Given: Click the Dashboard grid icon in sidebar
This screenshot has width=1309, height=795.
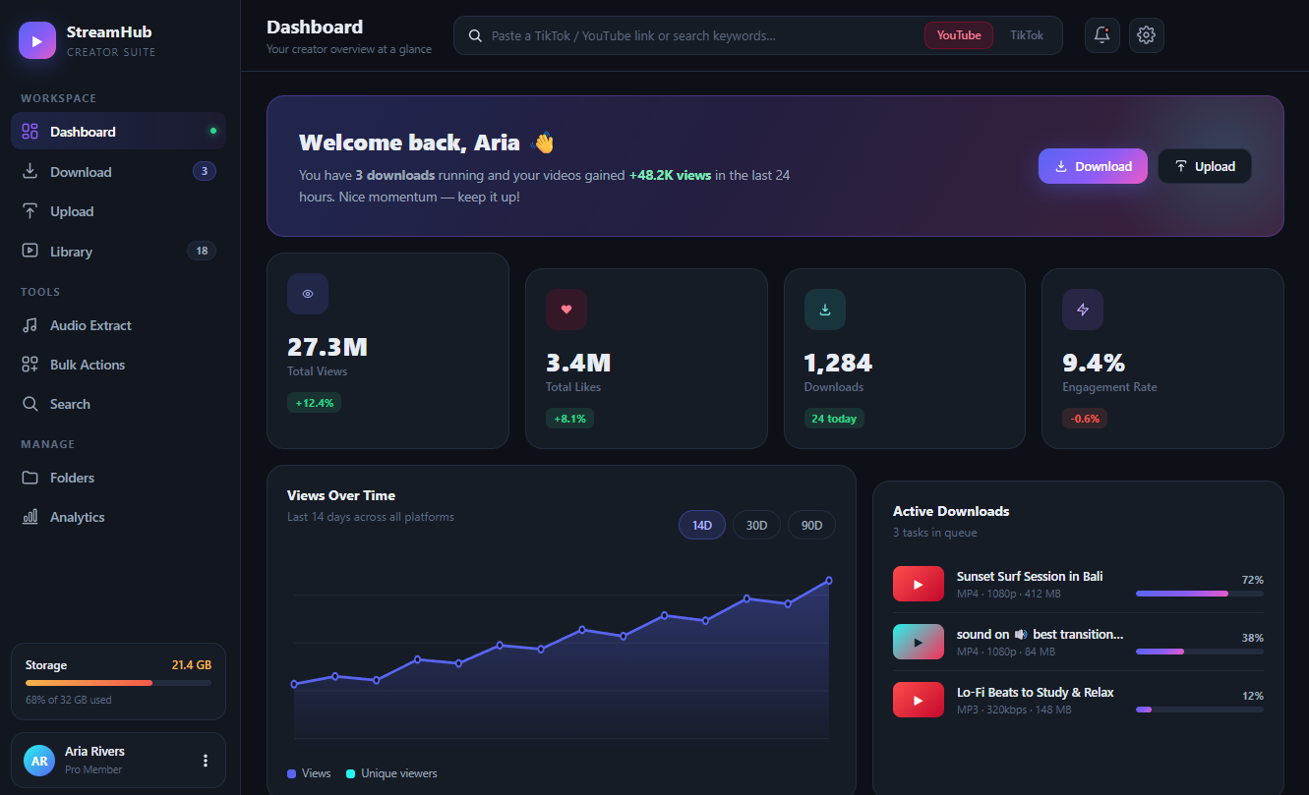Looking at the screenshot, I should (30, 132).
